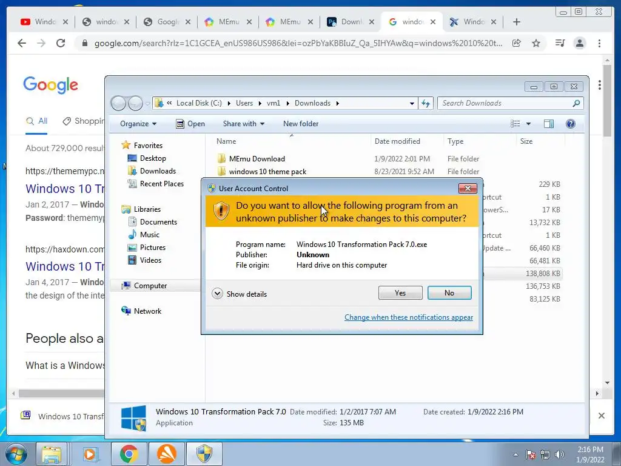
Task: Bookmark this page with star icon
Action: 536,43
